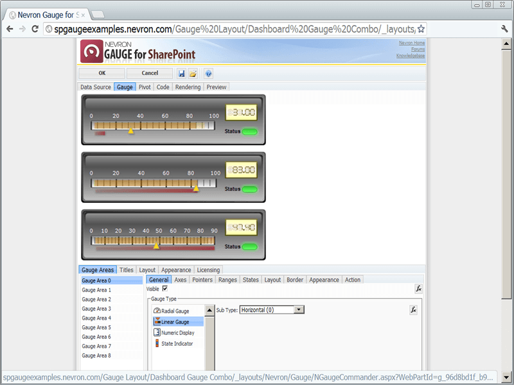Select Gauge Area 0 in list
The height and width of the screenshot is (385, 514).
(x=111, y=280)
